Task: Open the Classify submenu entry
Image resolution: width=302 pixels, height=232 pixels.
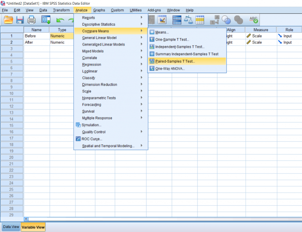Action: [x=111, y=78]
